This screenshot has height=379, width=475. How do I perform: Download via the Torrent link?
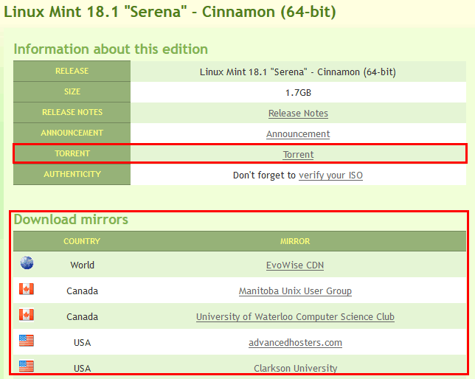tap(298, 155)
